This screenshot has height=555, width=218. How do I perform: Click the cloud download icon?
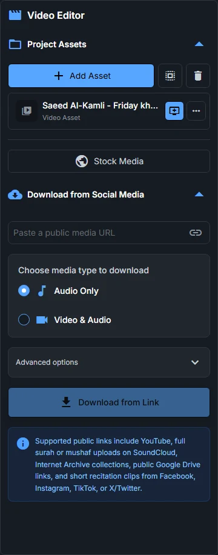click(x=15, y=194)
